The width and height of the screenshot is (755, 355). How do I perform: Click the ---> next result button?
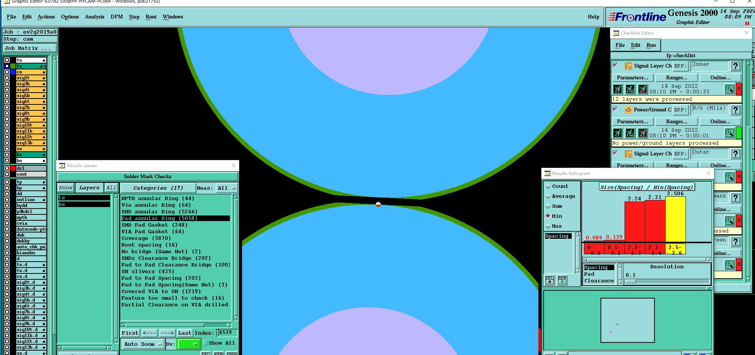167,333
